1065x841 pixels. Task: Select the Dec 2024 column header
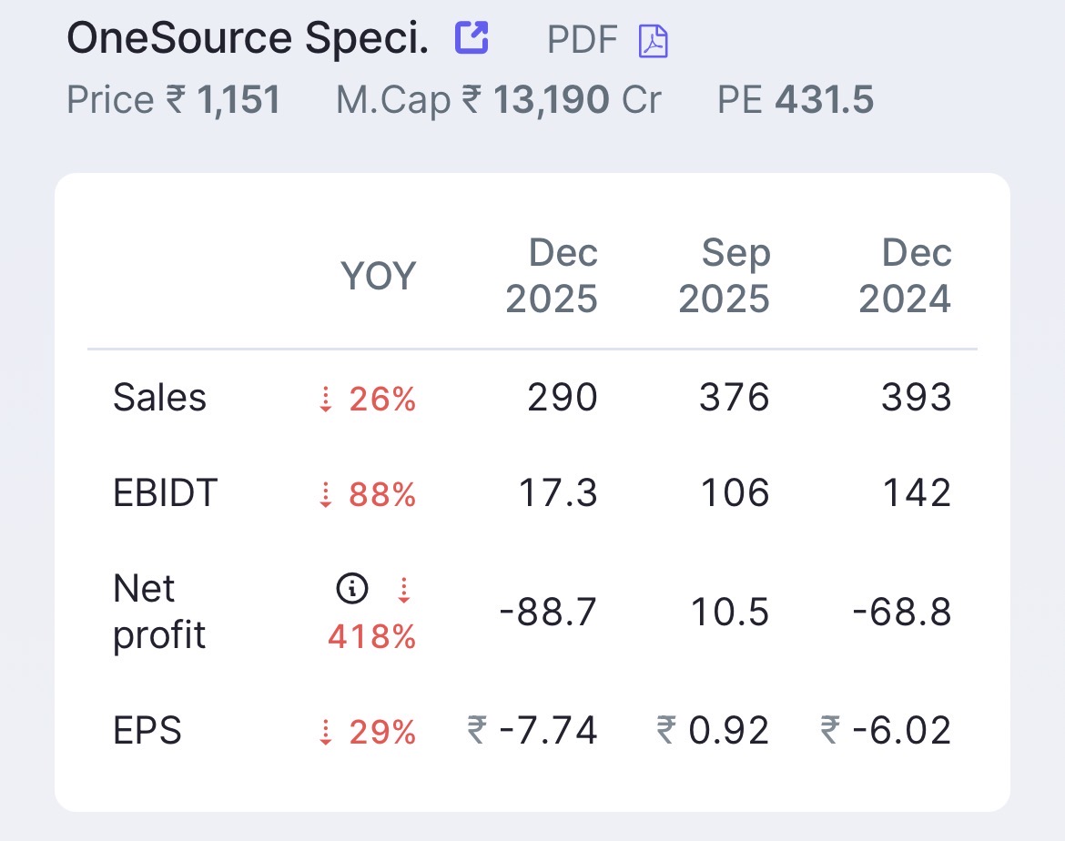tap(905, 276)
